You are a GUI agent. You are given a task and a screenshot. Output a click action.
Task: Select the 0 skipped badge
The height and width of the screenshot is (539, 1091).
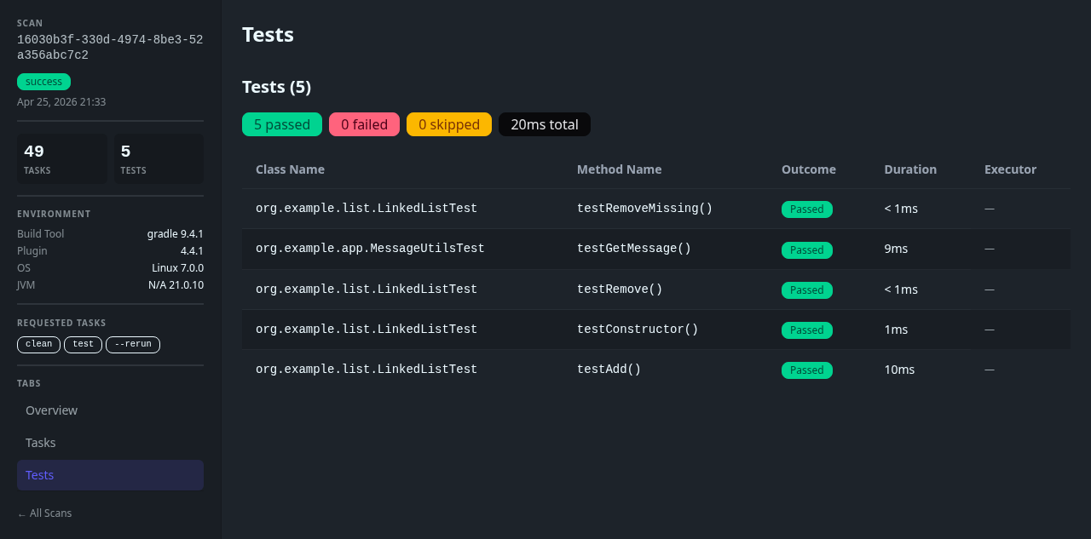click(448, 124)
